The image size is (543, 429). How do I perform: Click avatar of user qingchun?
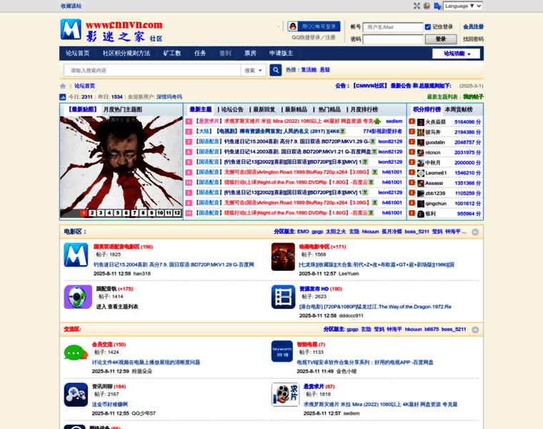(x=421, y=204)
